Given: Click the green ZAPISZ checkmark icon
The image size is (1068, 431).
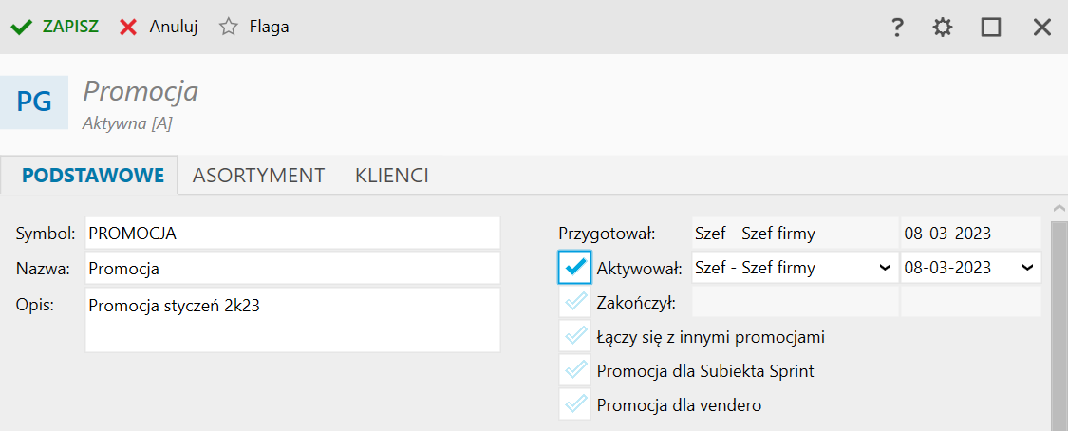Looking at the screenshot, I should click(22, 28).
